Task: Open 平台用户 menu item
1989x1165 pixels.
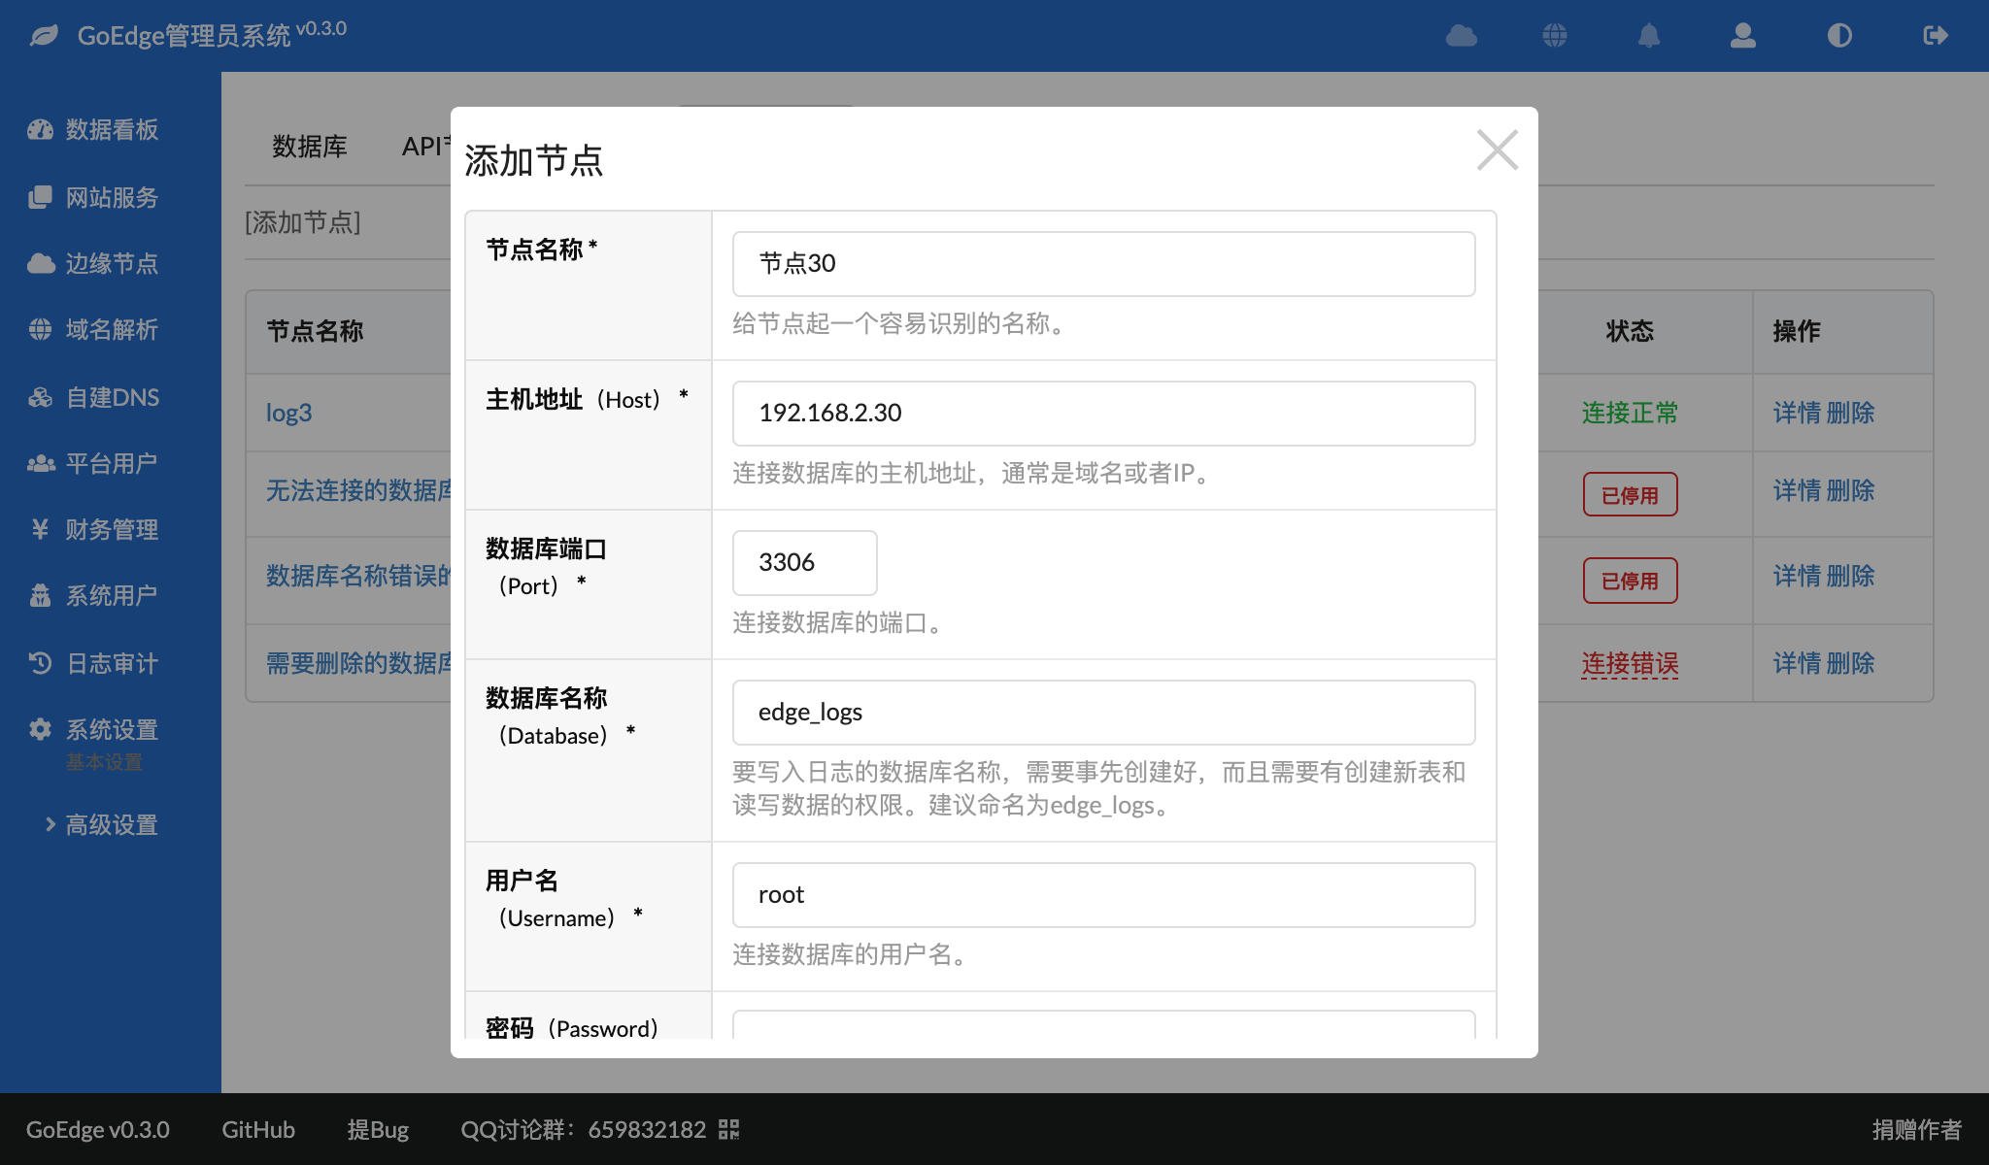Action: [x=112, y=463]
